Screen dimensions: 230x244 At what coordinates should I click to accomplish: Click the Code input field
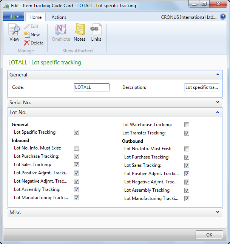click(x=92, y=87)
